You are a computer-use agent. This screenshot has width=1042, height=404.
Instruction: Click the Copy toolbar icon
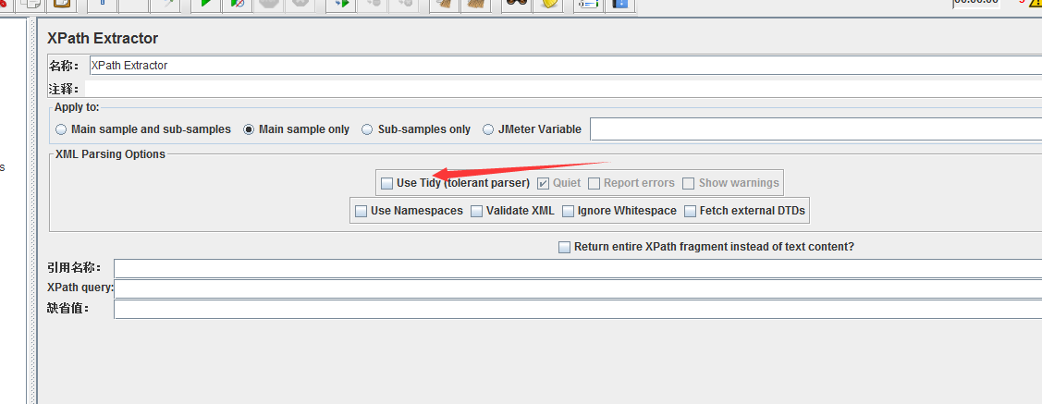click(31, 4)
